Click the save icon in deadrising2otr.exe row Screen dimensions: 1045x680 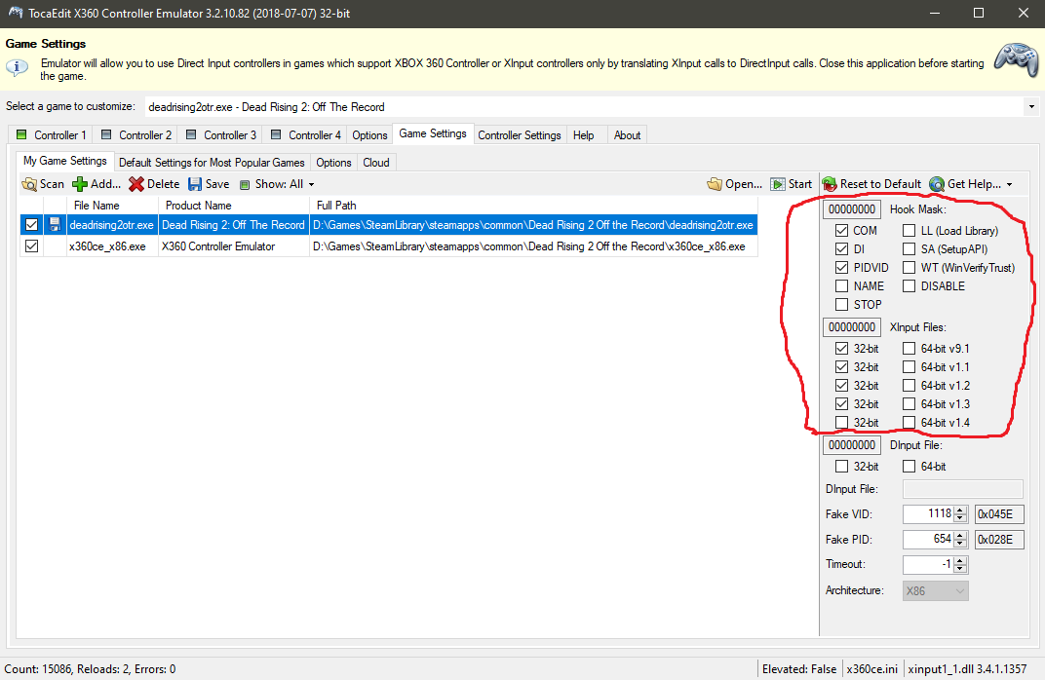click(55, 225)
